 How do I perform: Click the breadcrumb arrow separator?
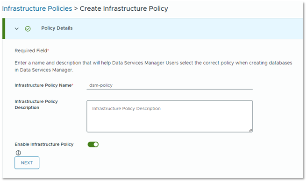pos(76,9)
